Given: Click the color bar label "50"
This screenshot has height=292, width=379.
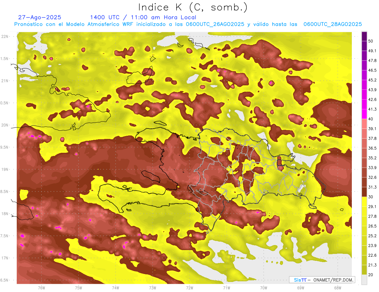Looking at the screenshot, I should (371, 41).
